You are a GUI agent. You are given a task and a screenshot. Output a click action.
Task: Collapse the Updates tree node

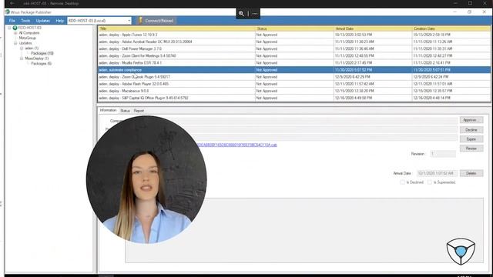pyautogui.click(x=15, y=43)
